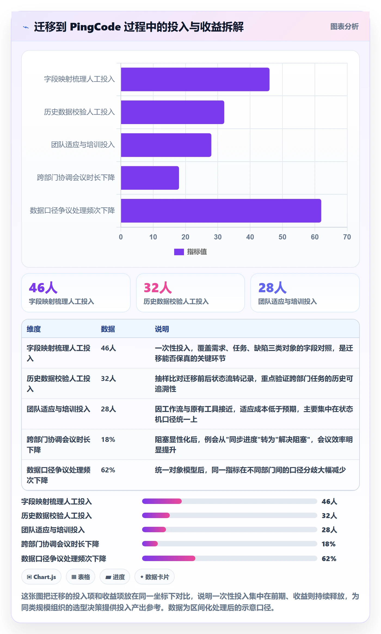Click the footer summary paragraph starting 这张图把迁移
The image size is (381, 634).
[190, 602]
